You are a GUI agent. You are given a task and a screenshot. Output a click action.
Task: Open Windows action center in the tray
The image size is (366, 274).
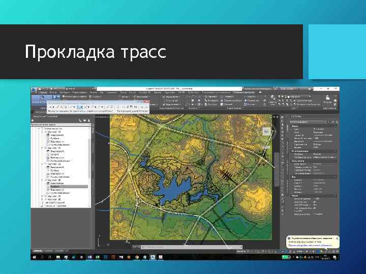pos(334,257)
